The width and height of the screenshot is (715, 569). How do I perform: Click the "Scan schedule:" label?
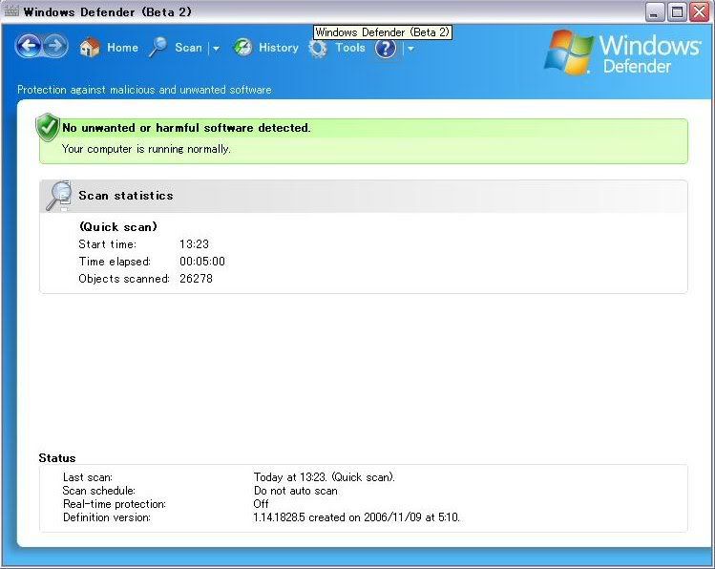[x=99, y=491]
